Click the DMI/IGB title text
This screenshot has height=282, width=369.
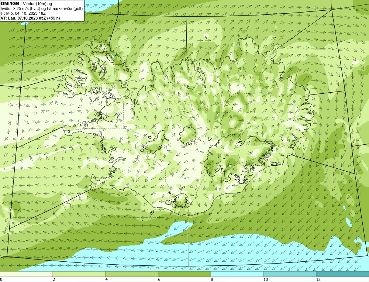click(x=10, y=4)
